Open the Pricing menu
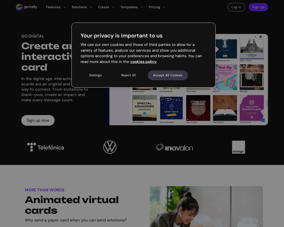Image resolution: width=284 pixels, height=227 pixels. (157, 7)
